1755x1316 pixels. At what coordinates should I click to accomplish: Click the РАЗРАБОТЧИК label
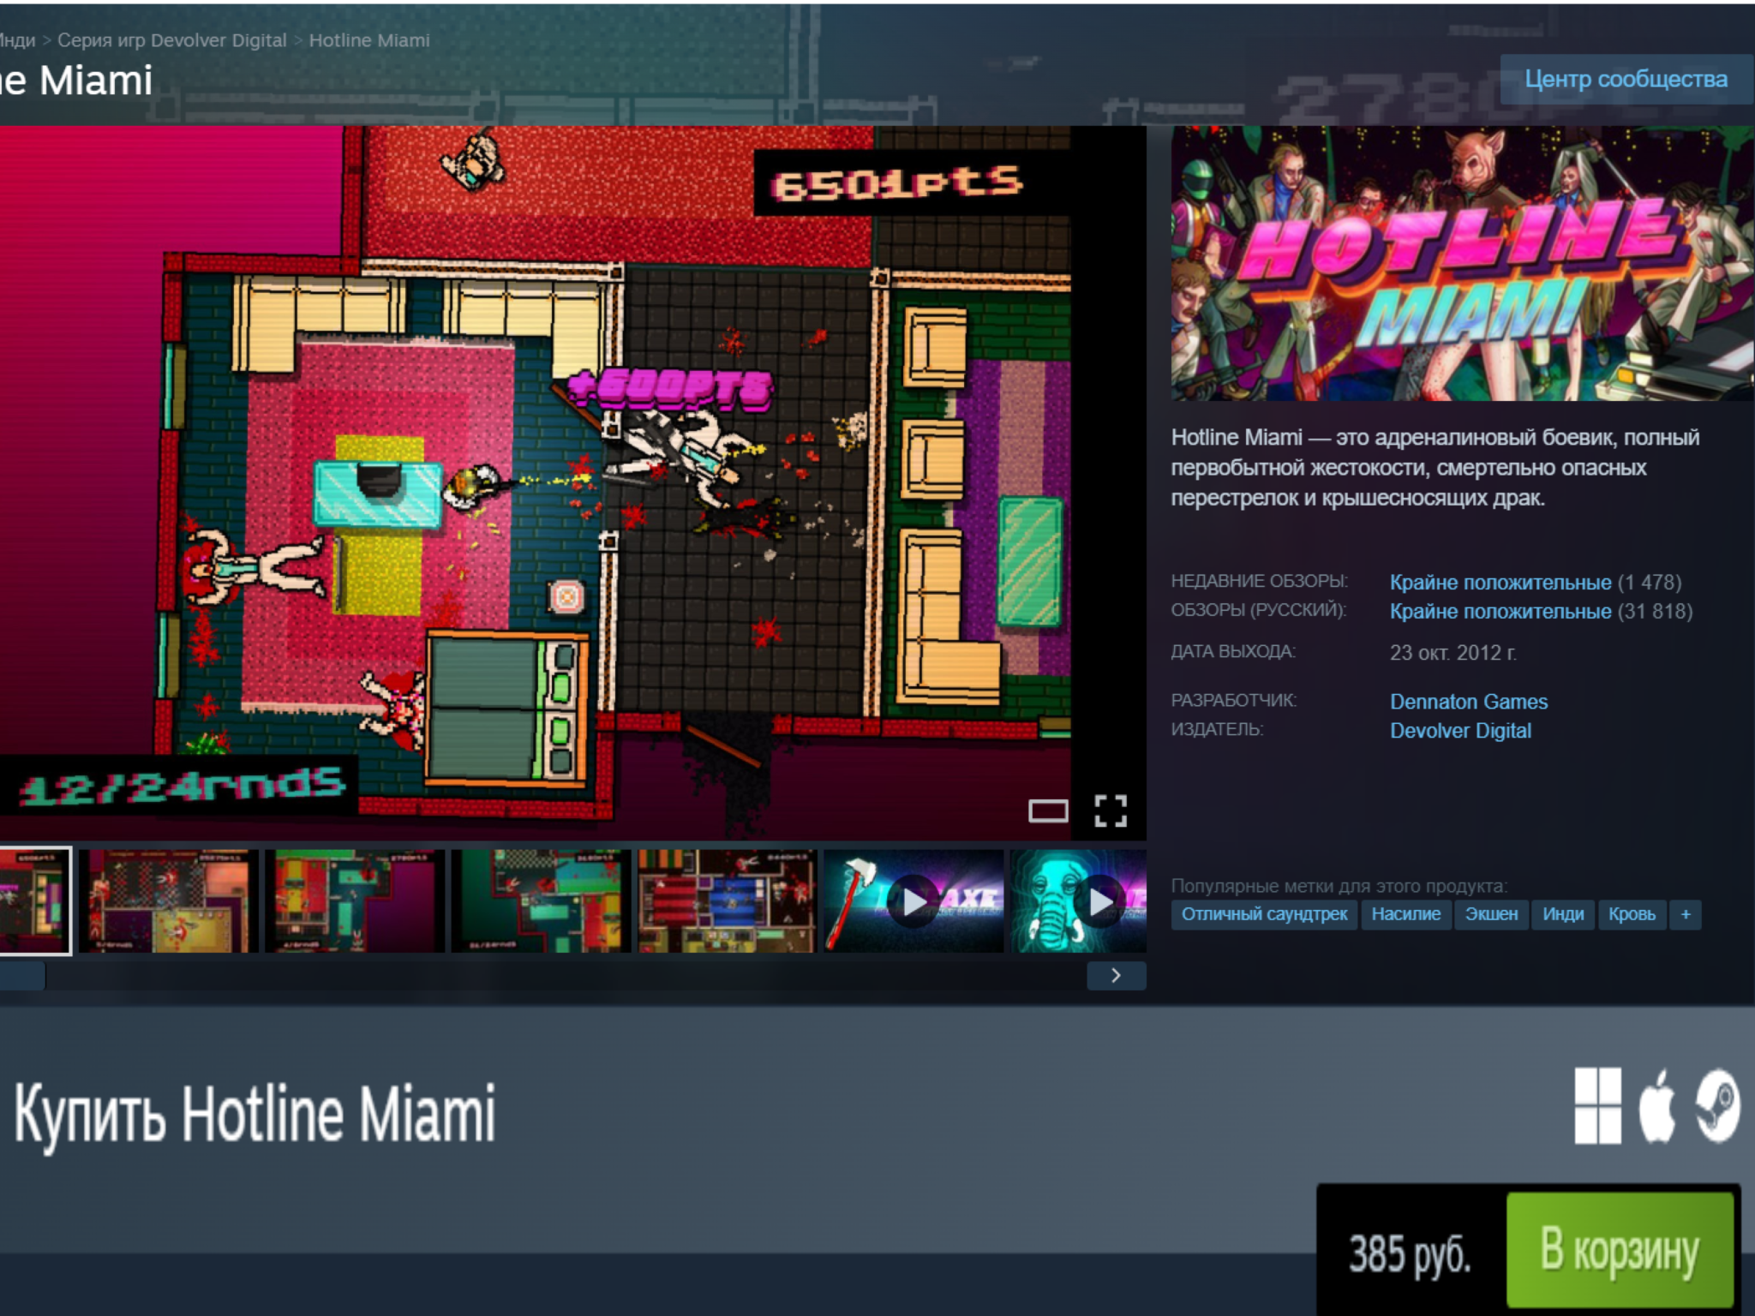(x=1234, y=700)
